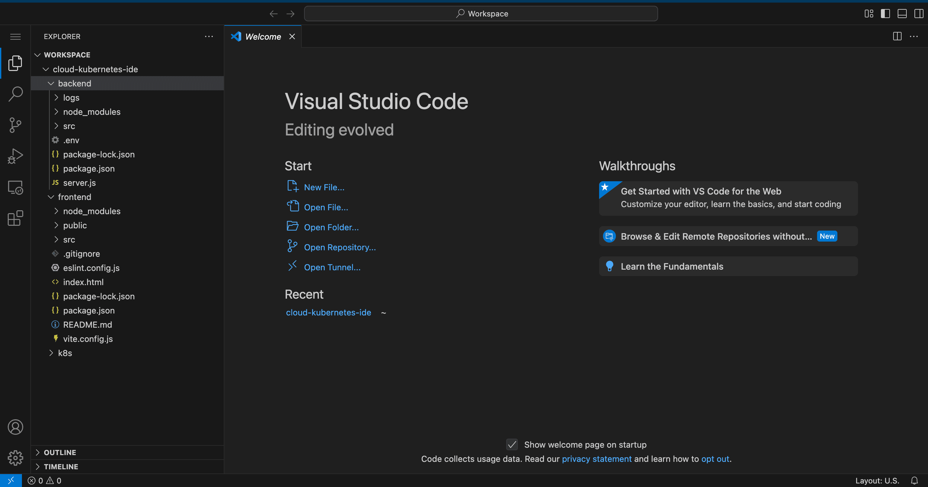Click the New File icon
The width and height of the screenshot is (928, 487).
(x=293, y=186)
